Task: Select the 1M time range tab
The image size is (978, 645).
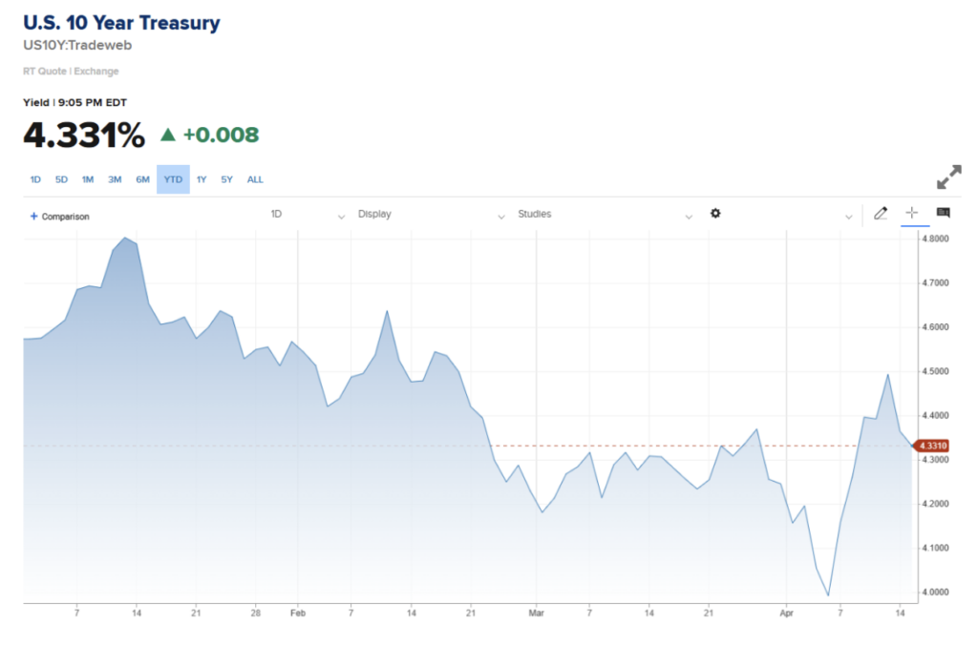Action: point(87,179)
